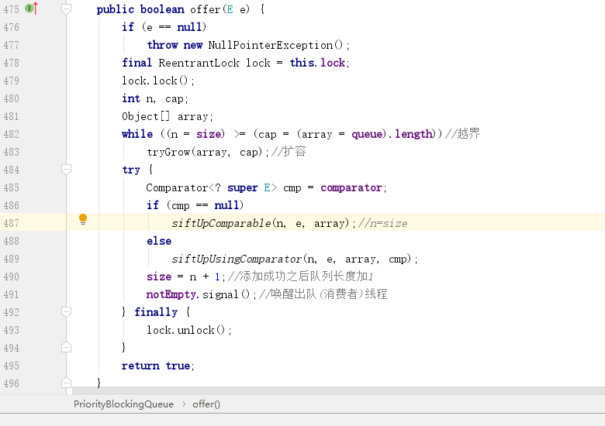
Task: Click the 'return true' statement
Action: pyautogui.click(x=157, y=366)
